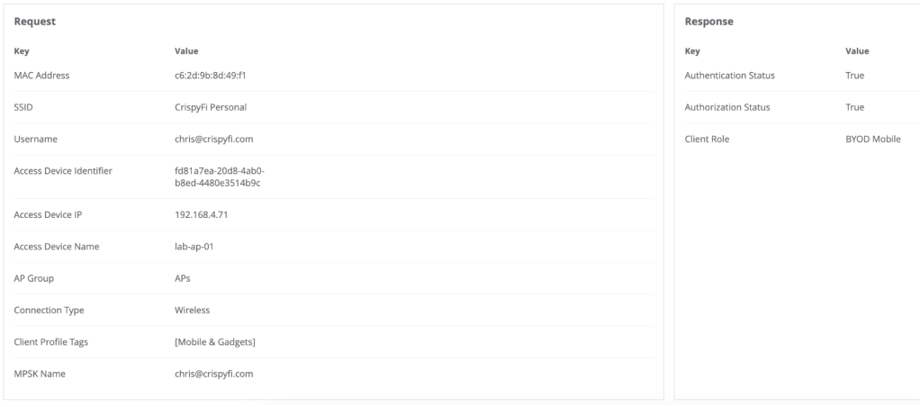Click the AP Group value APs
The image size is (920, 407).
[x=183, y=278]
